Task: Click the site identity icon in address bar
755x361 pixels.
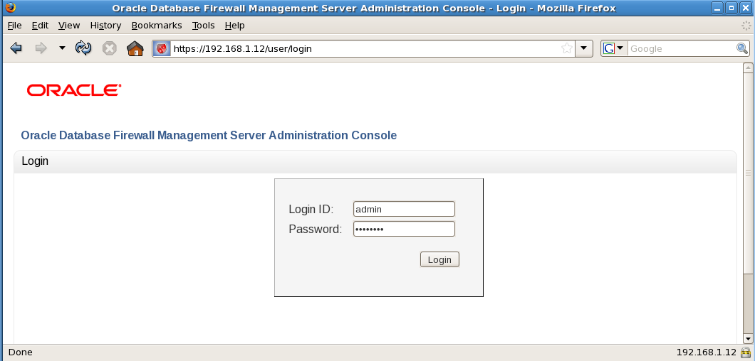Action: click(162, 49)
